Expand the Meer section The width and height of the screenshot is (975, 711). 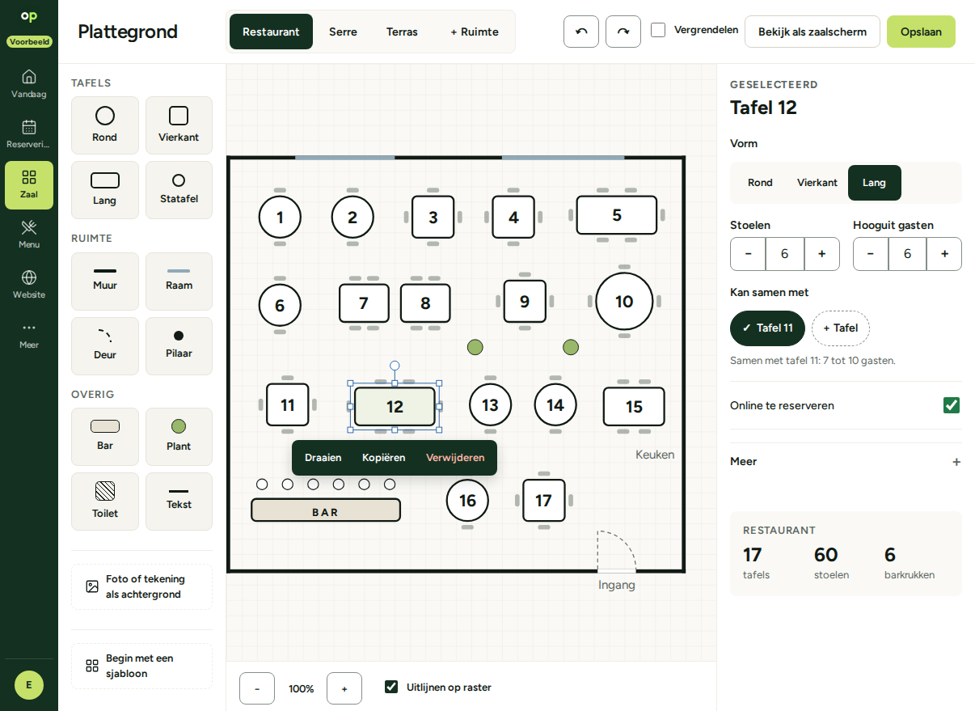pyautogui.click(x=846, y=462)
